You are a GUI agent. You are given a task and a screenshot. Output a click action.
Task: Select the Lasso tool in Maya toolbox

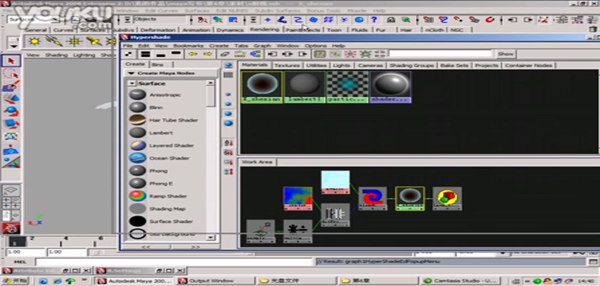pos(11,74)
